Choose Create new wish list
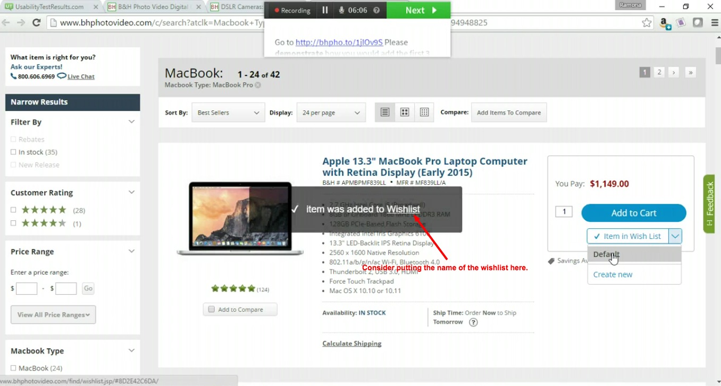Viewport: 721px width, 386px height. click(x=613, y=275)
